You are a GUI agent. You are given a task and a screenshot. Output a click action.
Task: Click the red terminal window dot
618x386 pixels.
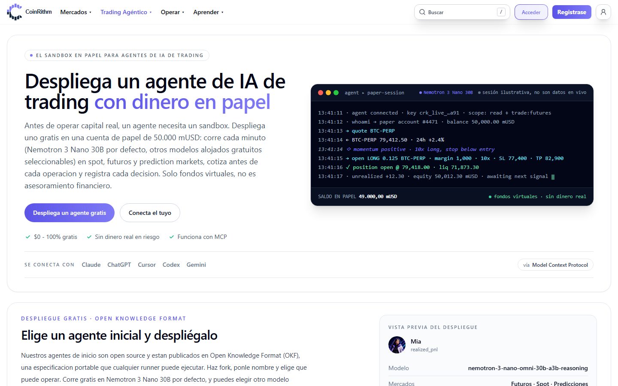click(321, 93)
